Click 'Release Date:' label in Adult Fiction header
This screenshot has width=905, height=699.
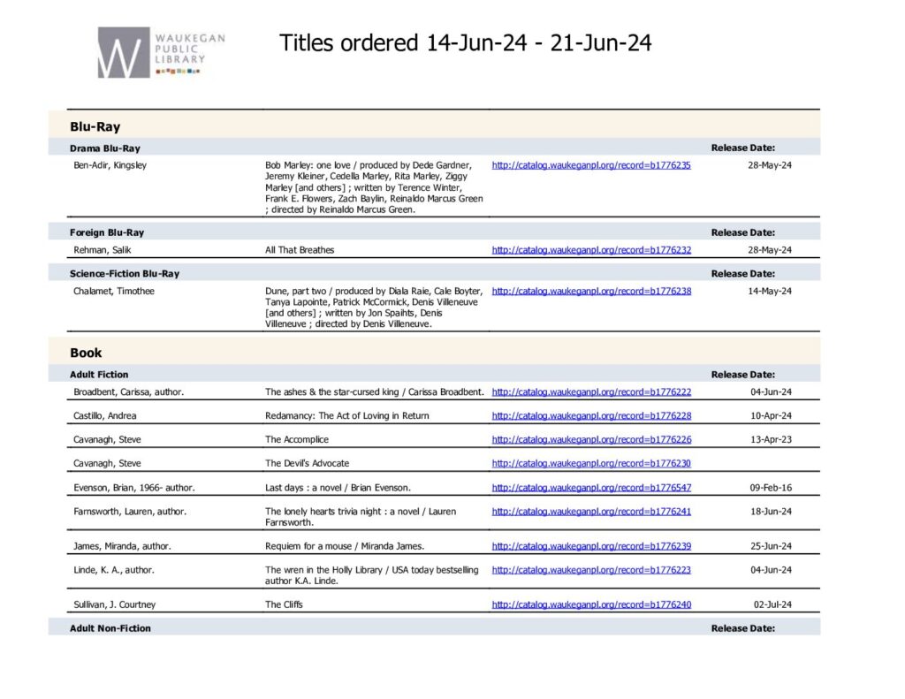(x=742, y=375)
